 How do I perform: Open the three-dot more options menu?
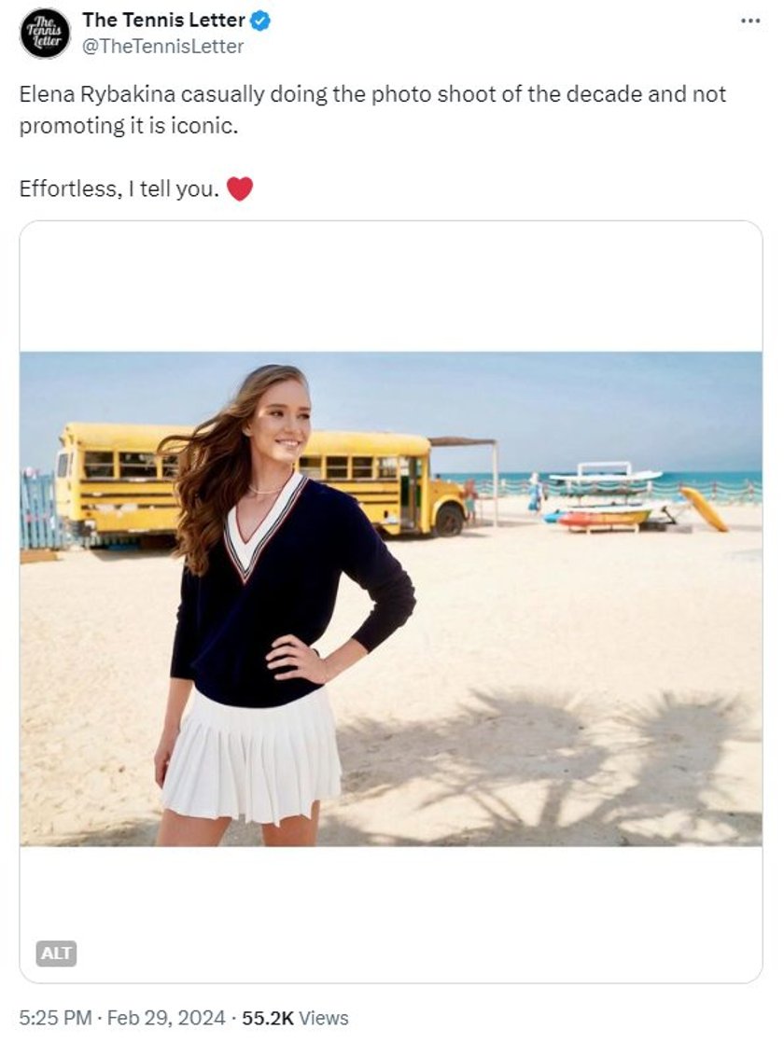[x=750, y=21]
